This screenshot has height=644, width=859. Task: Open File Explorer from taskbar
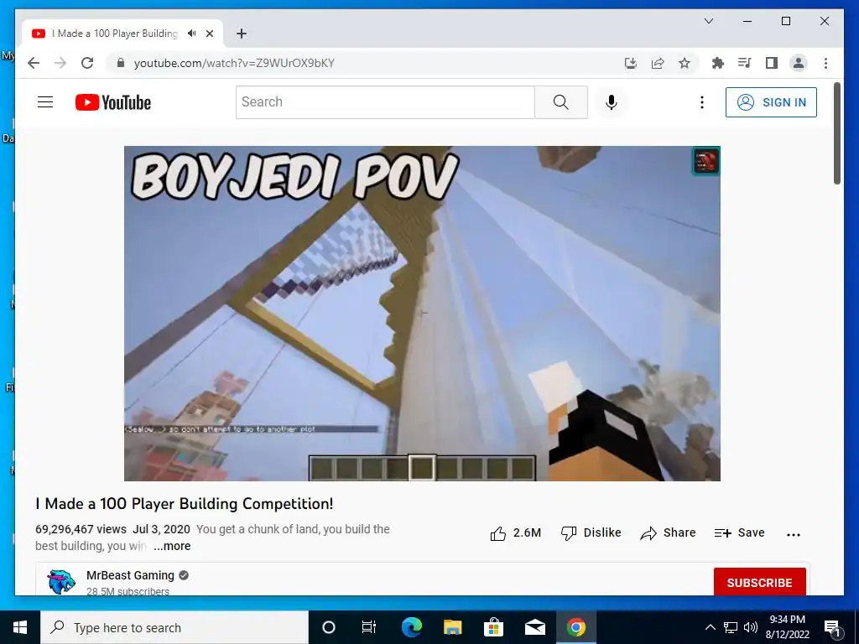452,627
